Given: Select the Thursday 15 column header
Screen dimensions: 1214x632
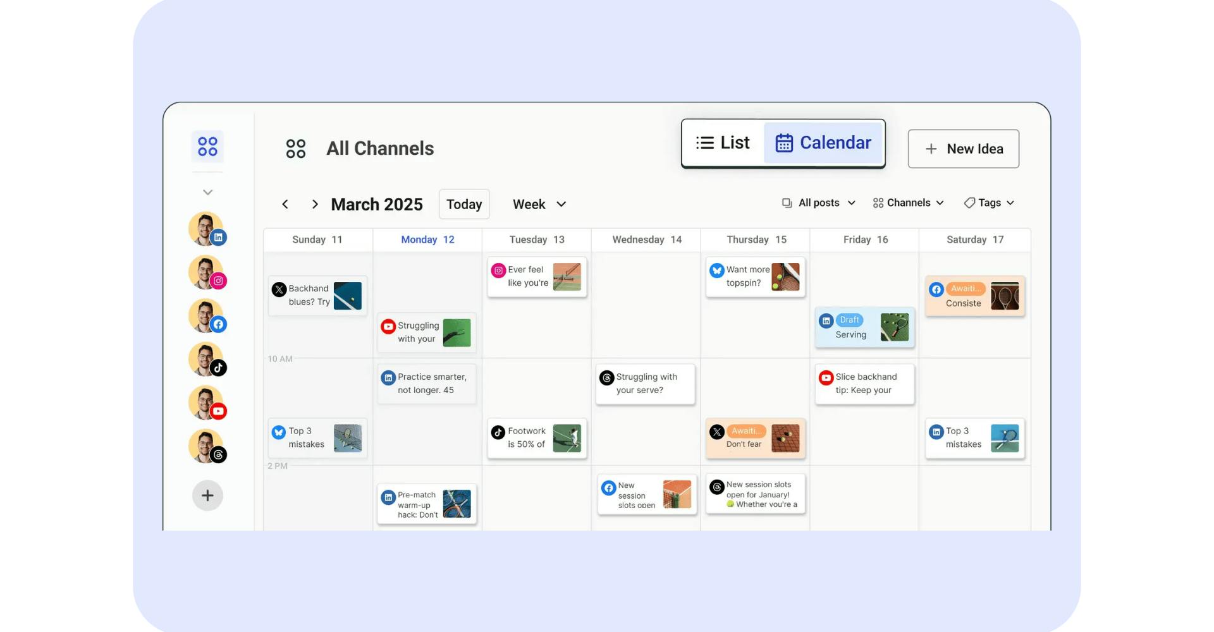Looking at the screenshot, I should (x=756, y=240).
